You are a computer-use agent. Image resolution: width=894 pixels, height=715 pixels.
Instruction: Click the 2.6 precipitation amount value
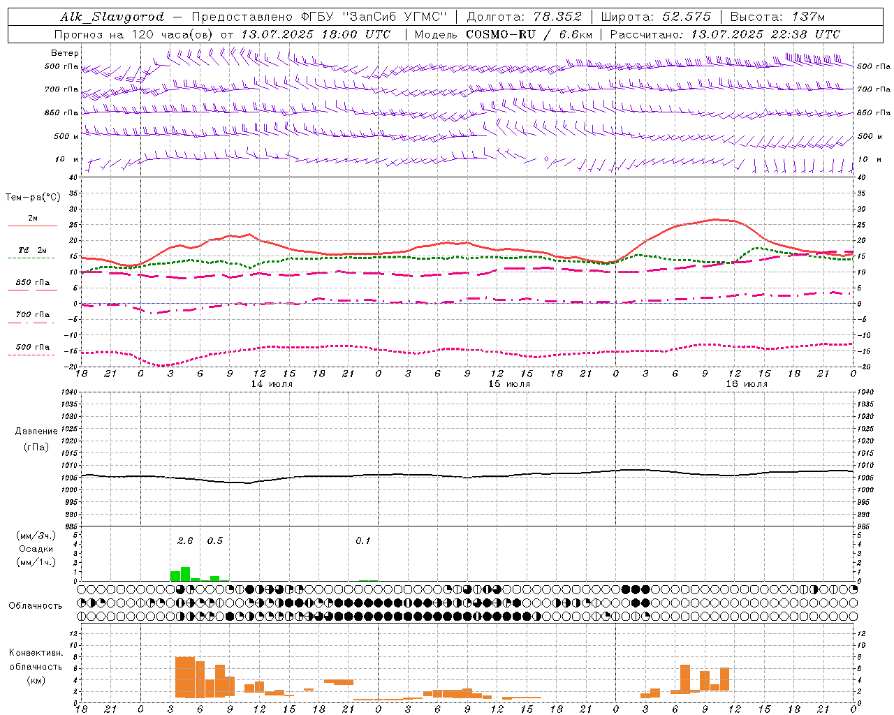tap(185, 541)
